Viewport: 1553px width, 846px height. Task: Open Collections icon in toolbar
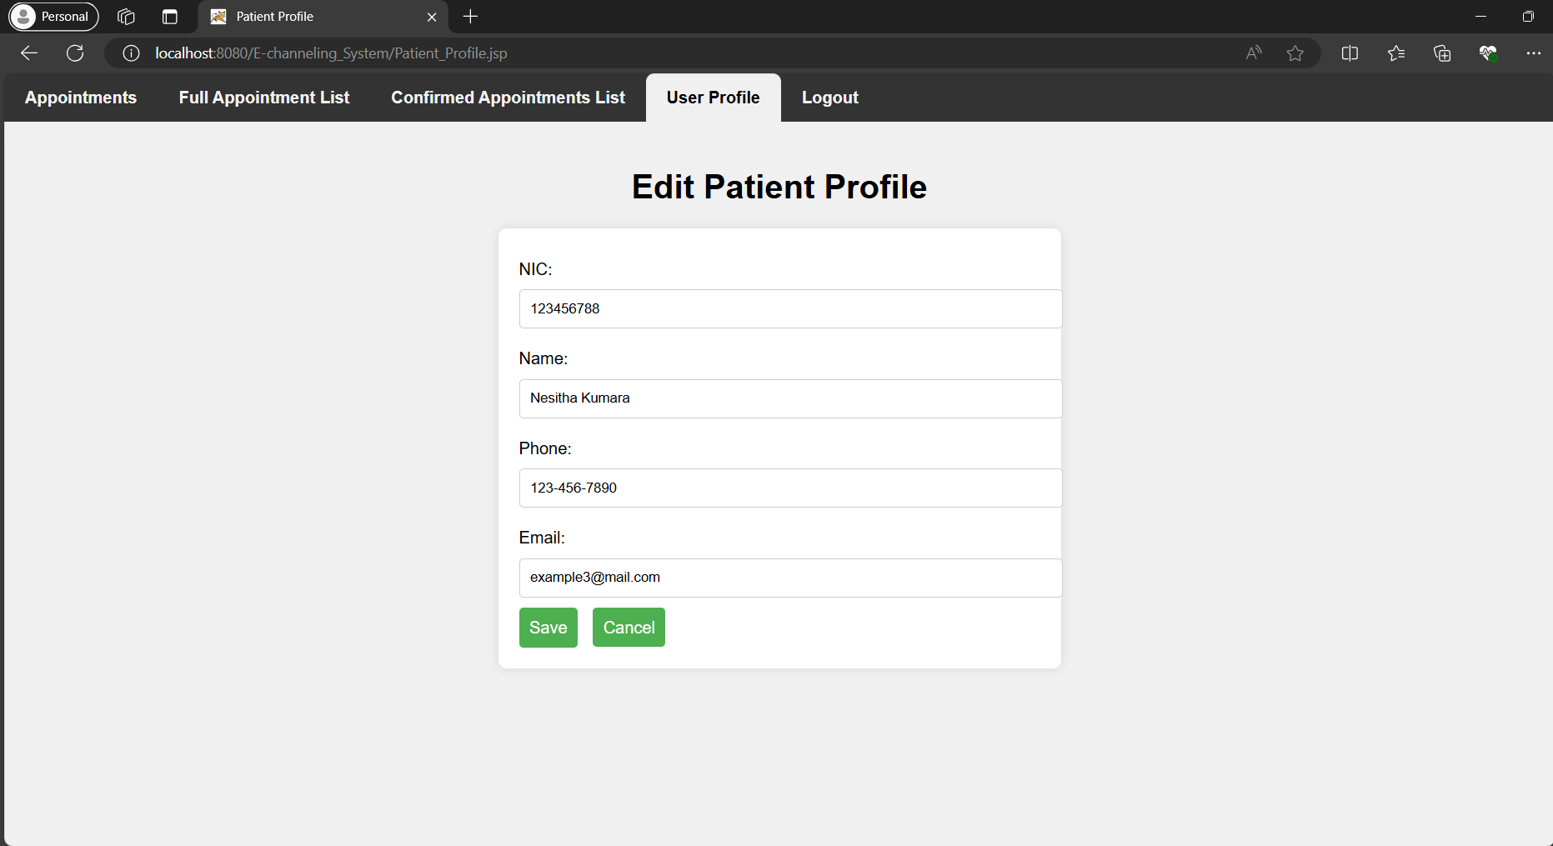point(1442,53)
